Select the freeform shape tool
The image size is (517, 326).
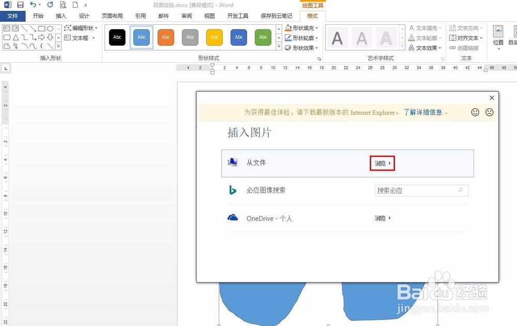tap(7, 46)
